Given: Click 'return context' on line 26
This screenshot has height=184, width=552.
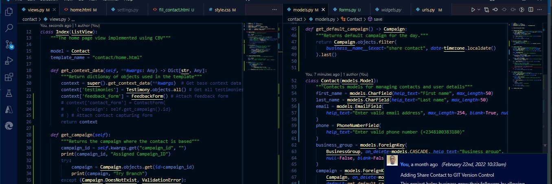Looking at the screenshot, I should pos(79,122).
